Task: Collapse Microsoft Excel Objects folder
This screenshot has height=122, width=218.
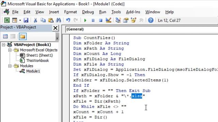Action: [x=10, y=50]
